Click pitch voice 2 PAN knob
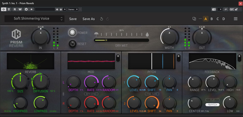243x117 pixels. tap(169, 103)
